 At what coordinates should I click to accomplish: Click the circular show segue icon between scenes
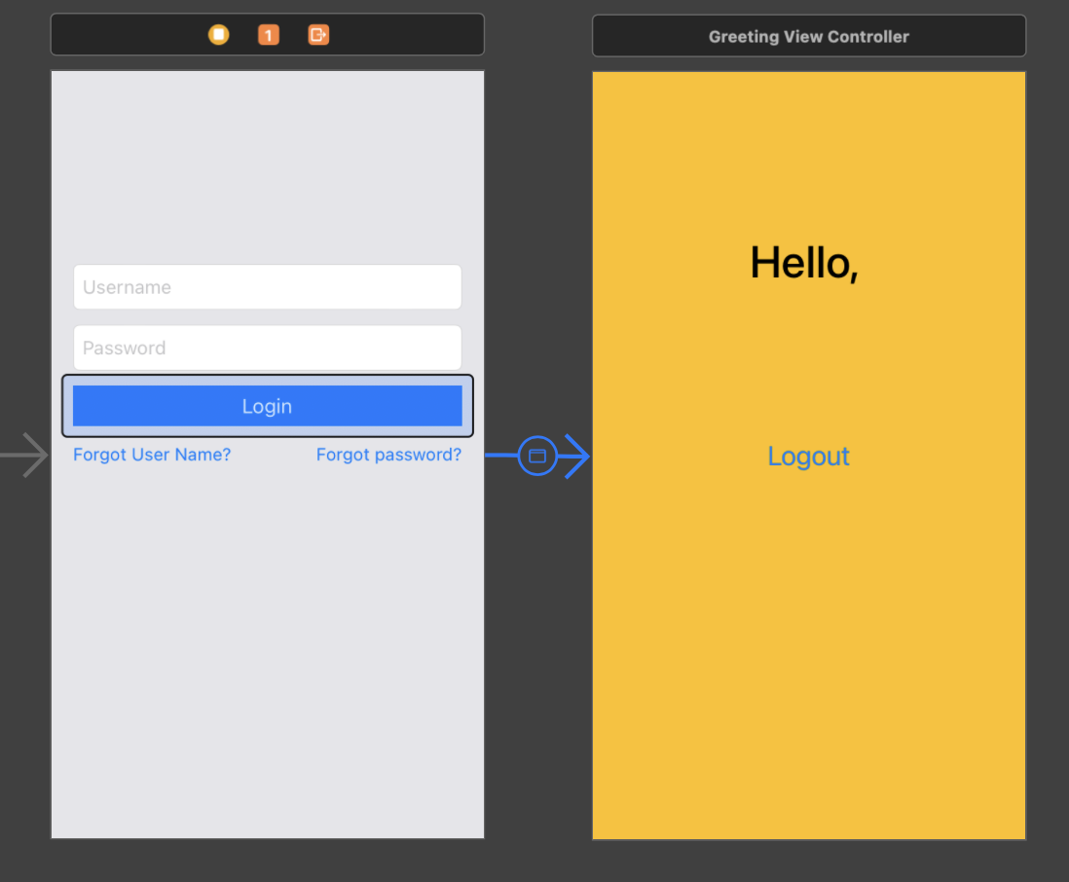click(x=537, y=456)
